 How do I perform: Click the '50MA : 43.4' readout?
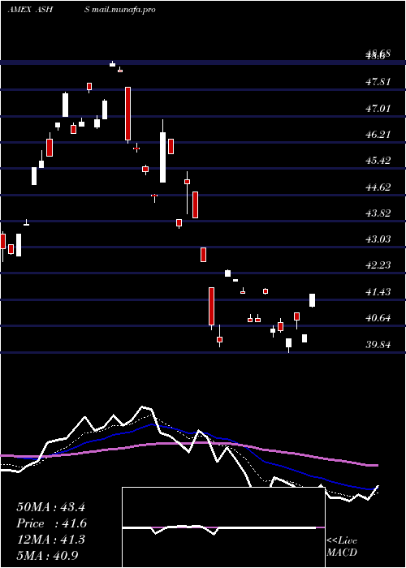pyautogui.click(x=50, y=507)
